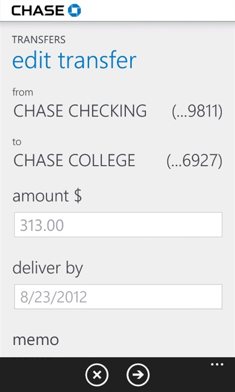Screen dimensions: 235x392
Task: Tap the deliver by label
Action: pos(48,268)
